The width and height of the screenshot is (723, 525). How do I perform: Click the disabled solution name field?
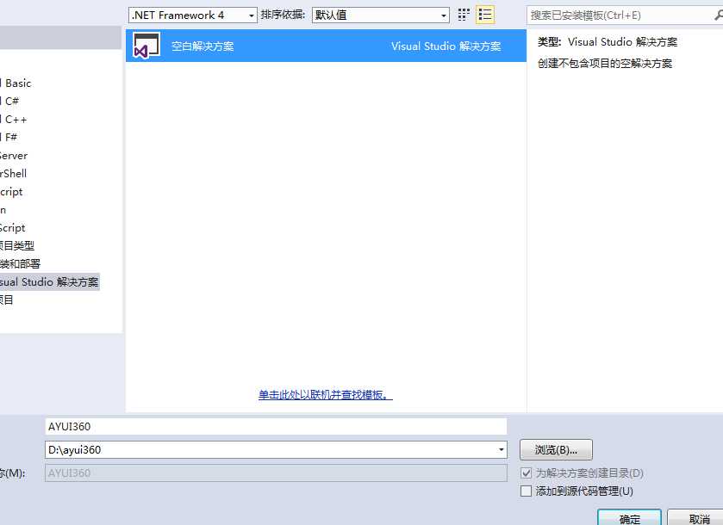click(x=276, y=473)
